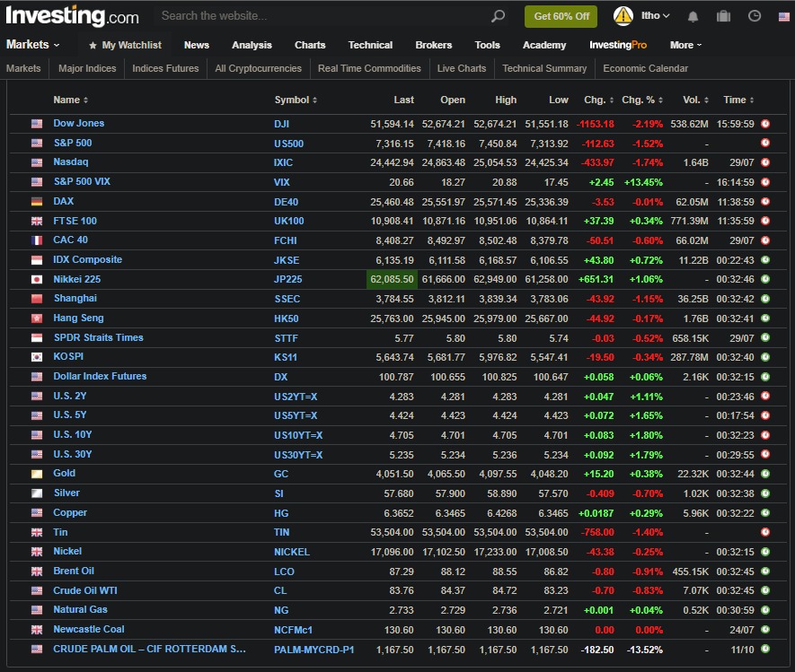This screenshot has height=672, width=795.
Task: Open the Dollar Index Futures link
Action: coord(100,376)
